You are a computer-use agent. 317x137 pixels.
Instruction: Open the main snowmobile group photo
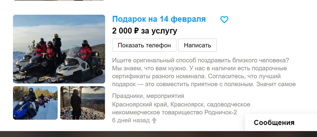click(x=59, y=49)
